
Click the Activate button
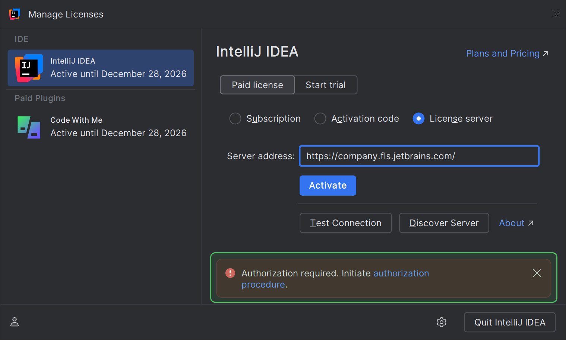328,185
